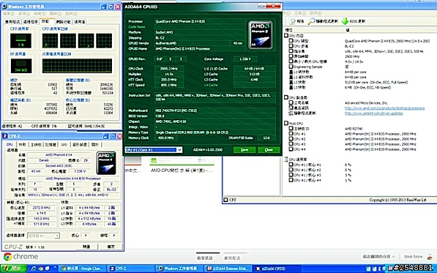
Task: Click the CPU-Z title bar Z icon
Action: [5, 136]
